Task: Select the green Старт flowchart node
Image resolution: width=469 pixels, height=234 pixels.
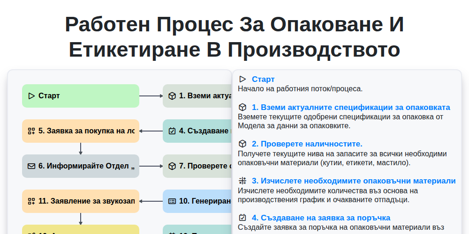Action: (x=81, y=96)
